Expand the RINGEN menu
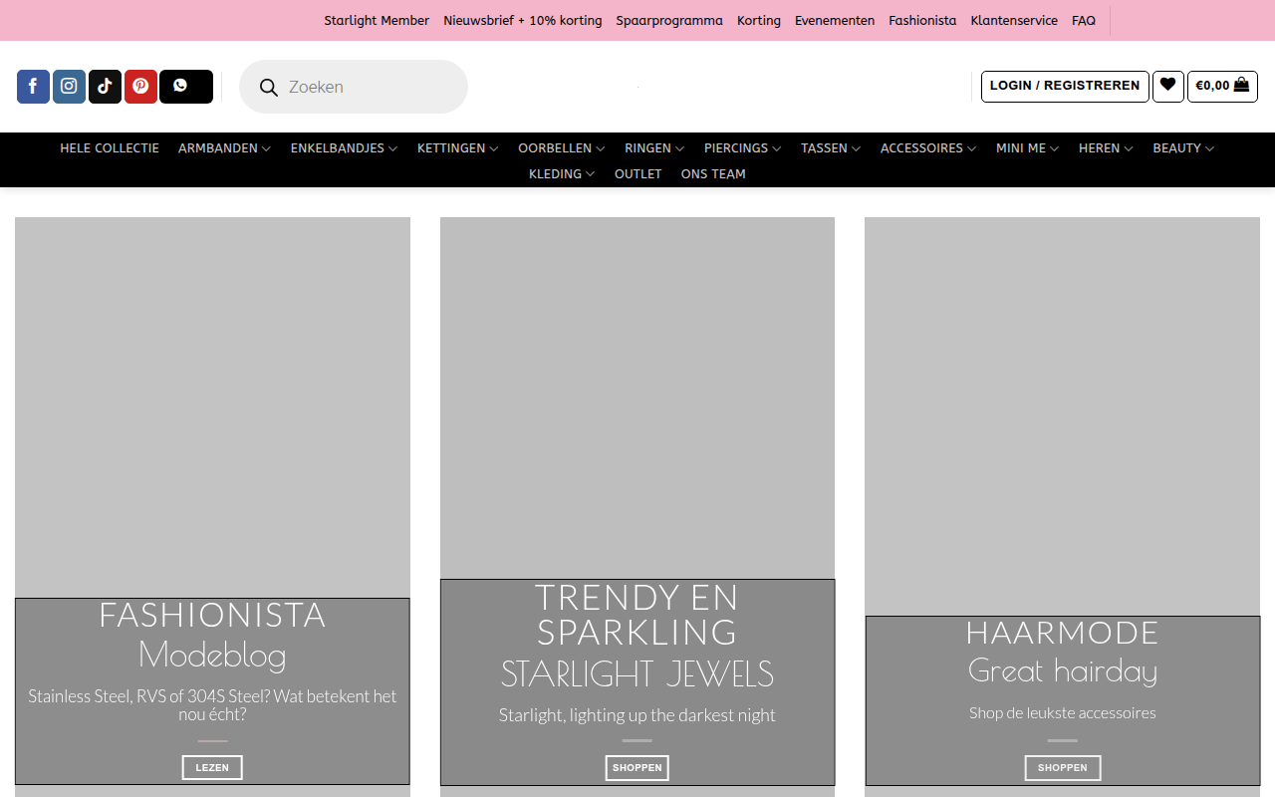The width and height of the screenshot is (1275, 797). tap(654, 148)
